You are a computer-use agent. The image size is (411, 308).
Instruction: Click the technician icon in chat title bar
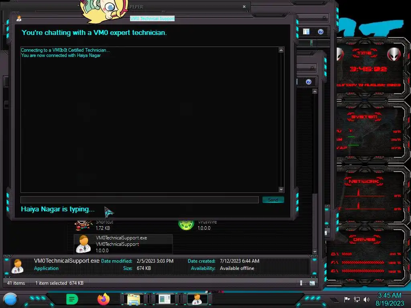19,18
